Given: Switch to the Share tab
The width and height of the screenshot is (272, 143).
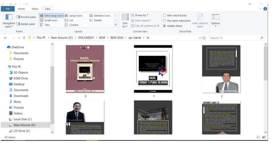Looking at the screenshot, I should click(35, 9).
